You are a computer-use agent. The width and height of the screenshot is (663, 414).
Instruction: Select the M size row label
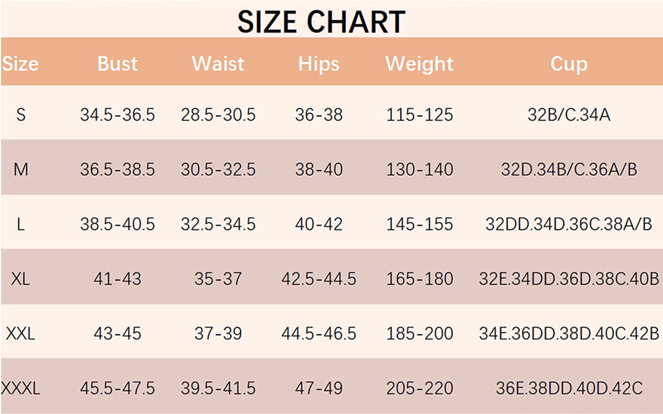click(x=21, y=170)
